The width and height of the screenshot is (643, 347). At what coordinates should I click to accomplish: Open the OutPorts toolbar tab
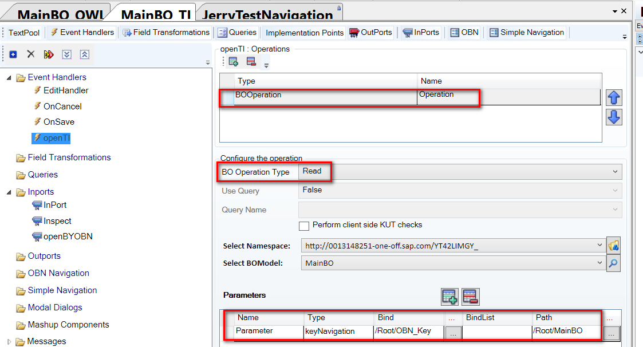point(370,32)
